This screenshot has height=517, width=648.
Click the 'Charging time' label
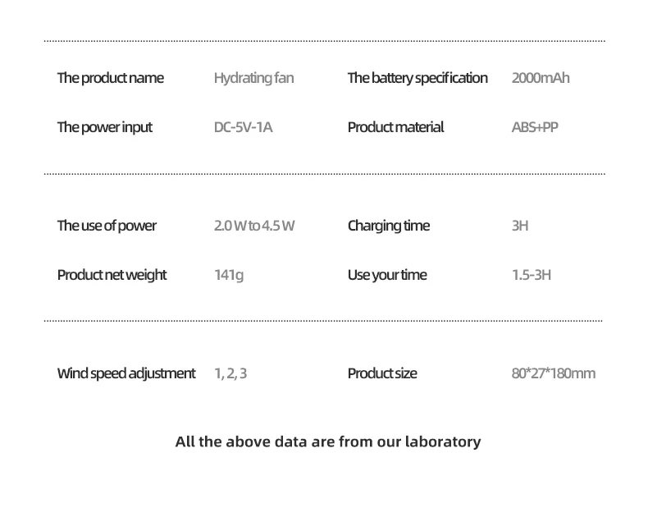tap(389, 226)
